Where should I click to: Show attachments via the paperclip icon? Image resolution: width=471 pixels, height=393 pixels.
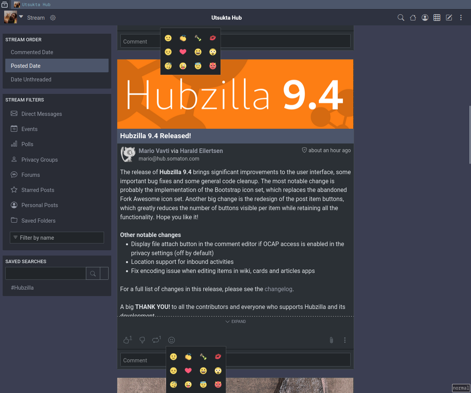point(331,340)
